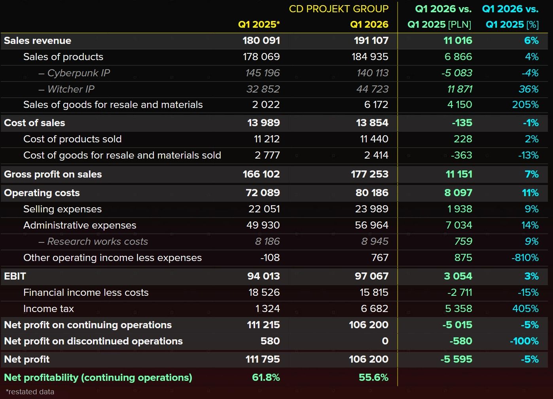
Task: Click the Selling expenses label
Action: tap(62, 209)
